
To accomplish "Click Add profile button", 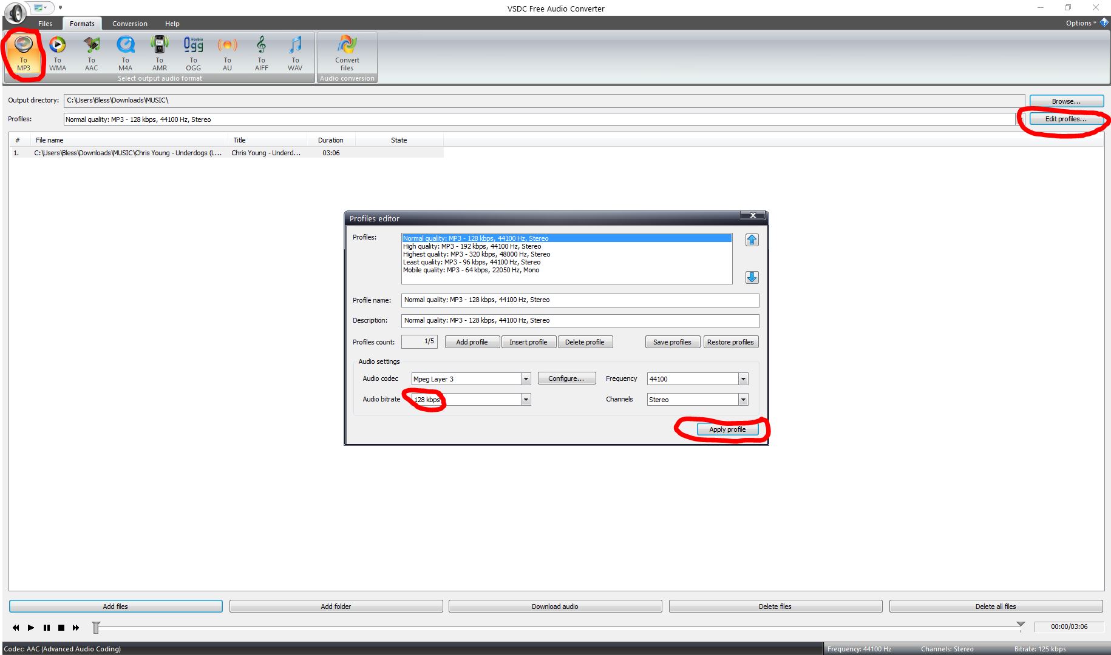I will tap(472, 342).
